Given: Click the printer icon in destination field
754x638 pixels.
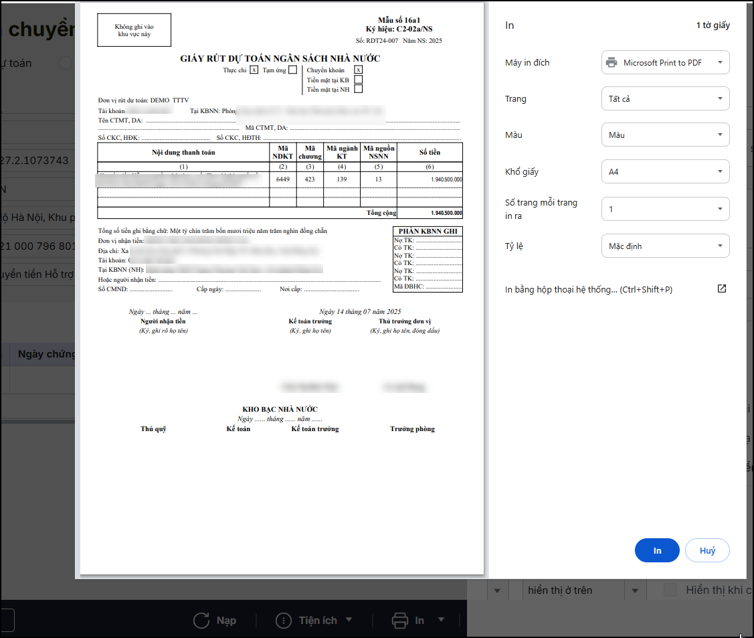Looking at the screenshot, I should tap(611, 62).
